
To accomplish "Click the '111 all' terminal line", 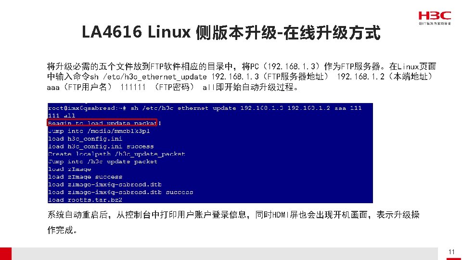I will pyautogui.click(x=62, y=116).
